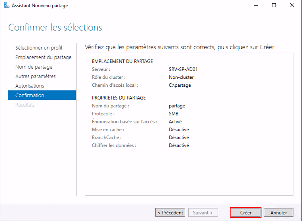Click the wizard icon in the title bar
302x221 pixels.
[6, 5]
